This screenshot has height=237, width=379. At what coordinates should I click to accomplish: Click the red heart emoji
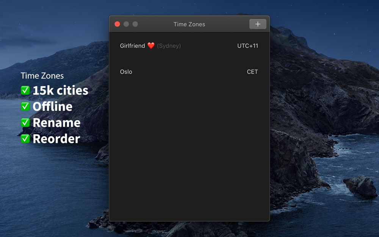point(151,46)
